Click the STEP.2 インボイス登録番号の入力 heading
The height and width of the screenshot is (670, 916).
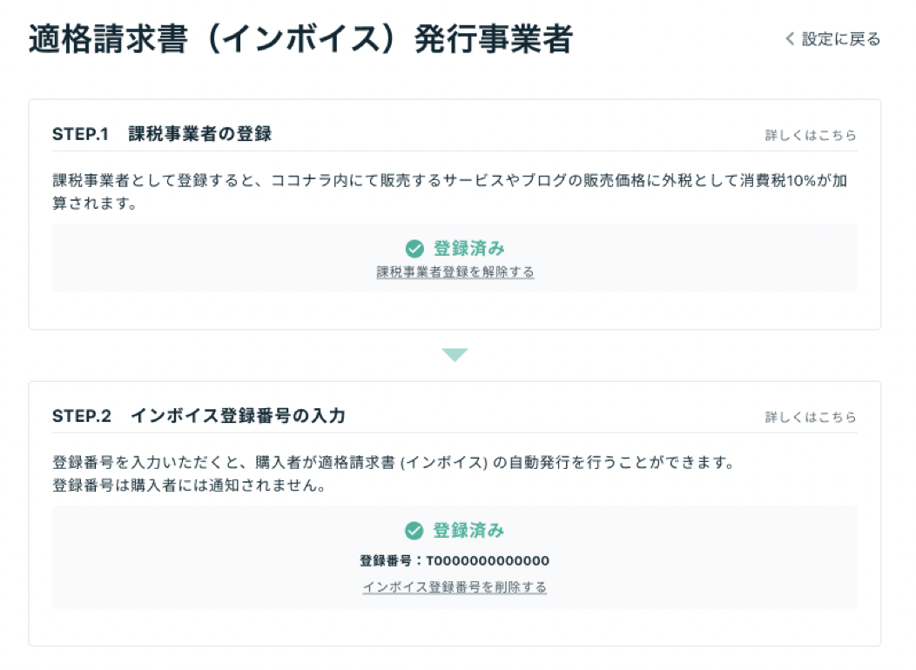[199, 416]
